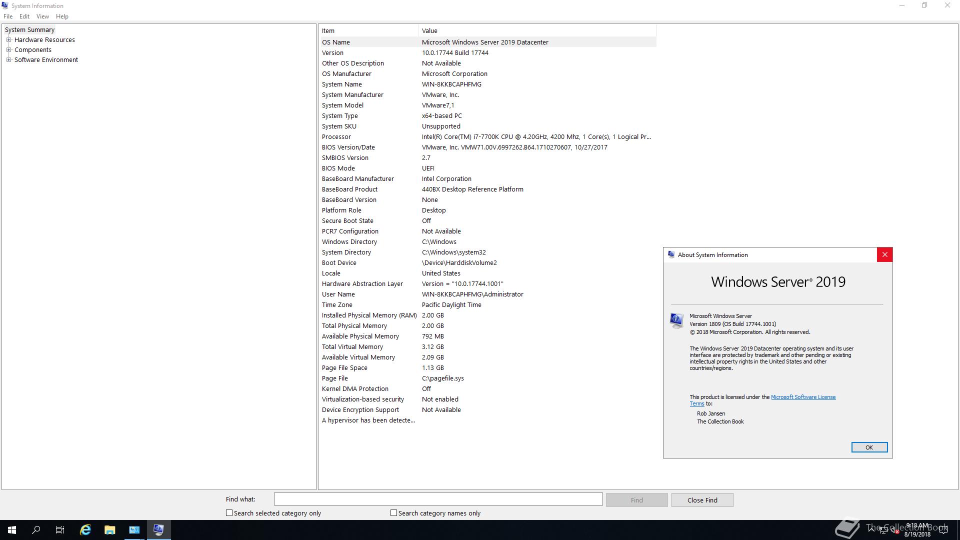Select the Boot Device row
Image resolution: width=960 pixels, height=540 pixels.
click(488, 262)
